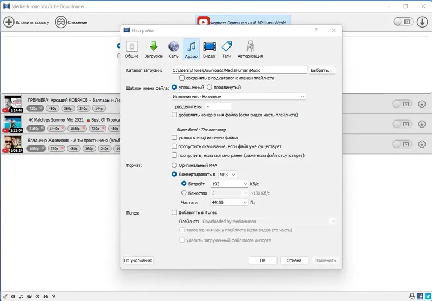Click the Facebook icon in status bar
Viewport: 432px width, 301px height.
coord(420,296)
